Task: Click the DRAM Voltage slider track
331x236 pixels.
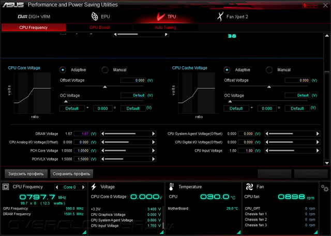Action: (128, 134)
